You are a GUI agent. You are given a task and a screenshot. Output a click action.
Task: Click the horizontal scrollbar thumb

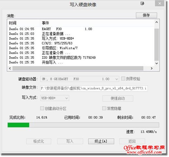(x=78, y=68)
